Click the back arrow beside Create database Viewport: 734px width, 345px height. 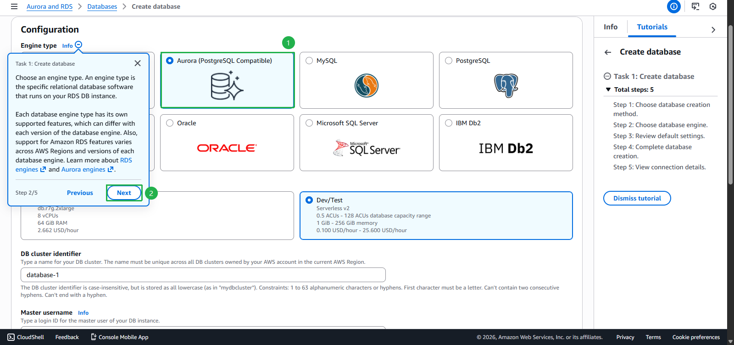pyautogui.click(x=608, y=52)
